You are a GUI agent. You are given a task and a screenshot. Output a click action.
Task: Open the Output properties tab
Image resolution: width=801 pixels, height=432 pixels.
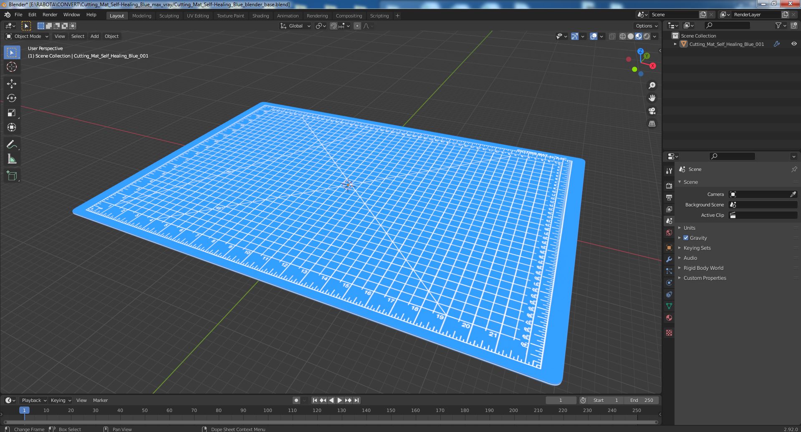coord(669,197)
